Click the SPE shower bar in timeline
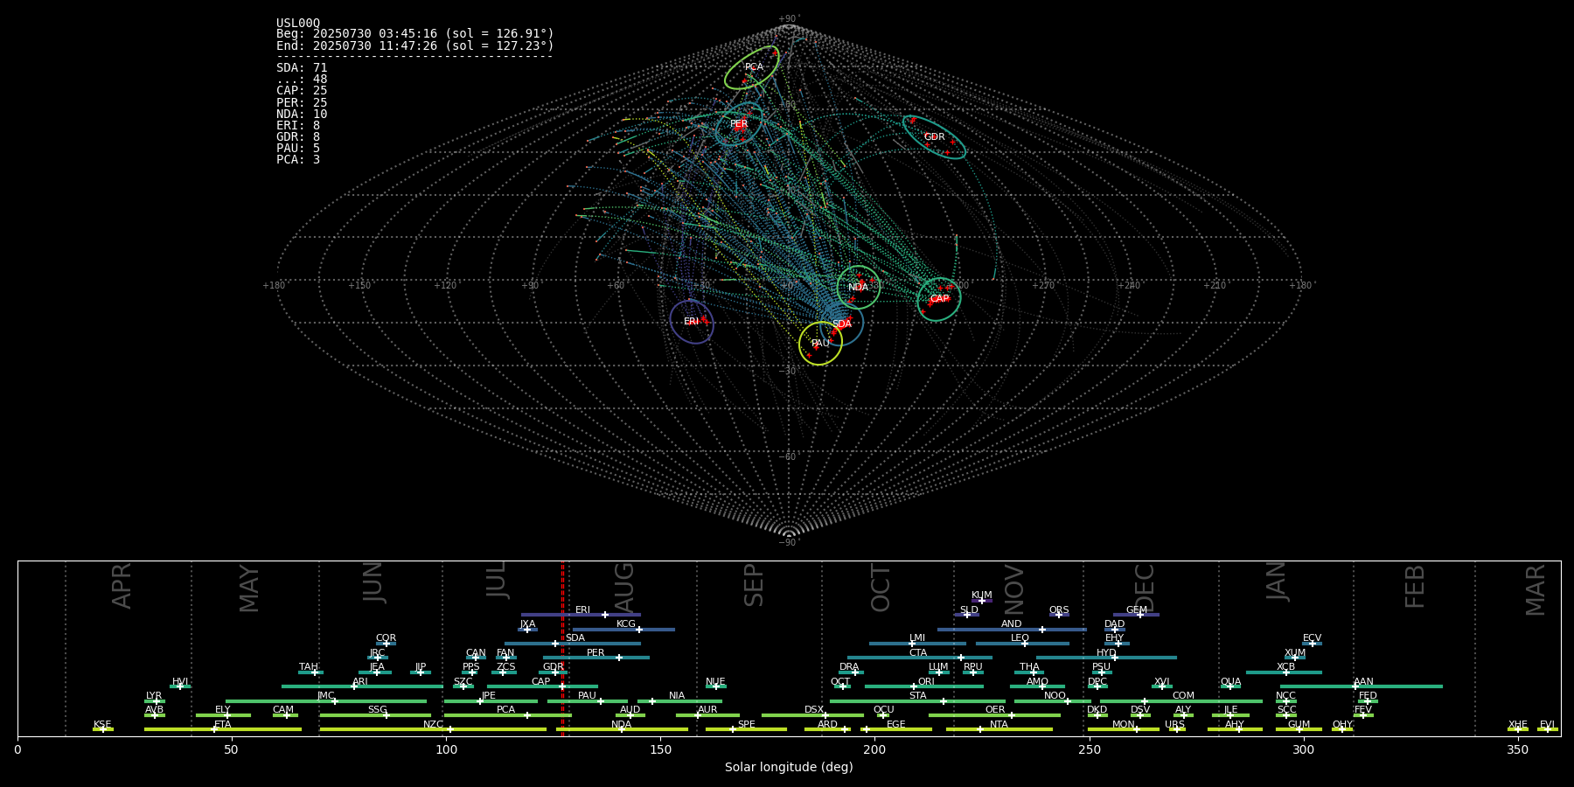This screenshot has height=787, width=1574. click(746, 729)
